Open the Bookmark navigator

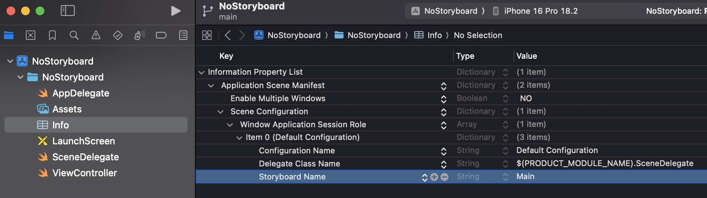coord(52,35)
